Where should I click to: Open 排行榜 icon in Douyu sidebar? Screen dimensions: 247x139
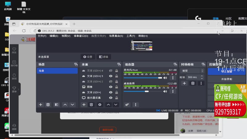[14, 63]
